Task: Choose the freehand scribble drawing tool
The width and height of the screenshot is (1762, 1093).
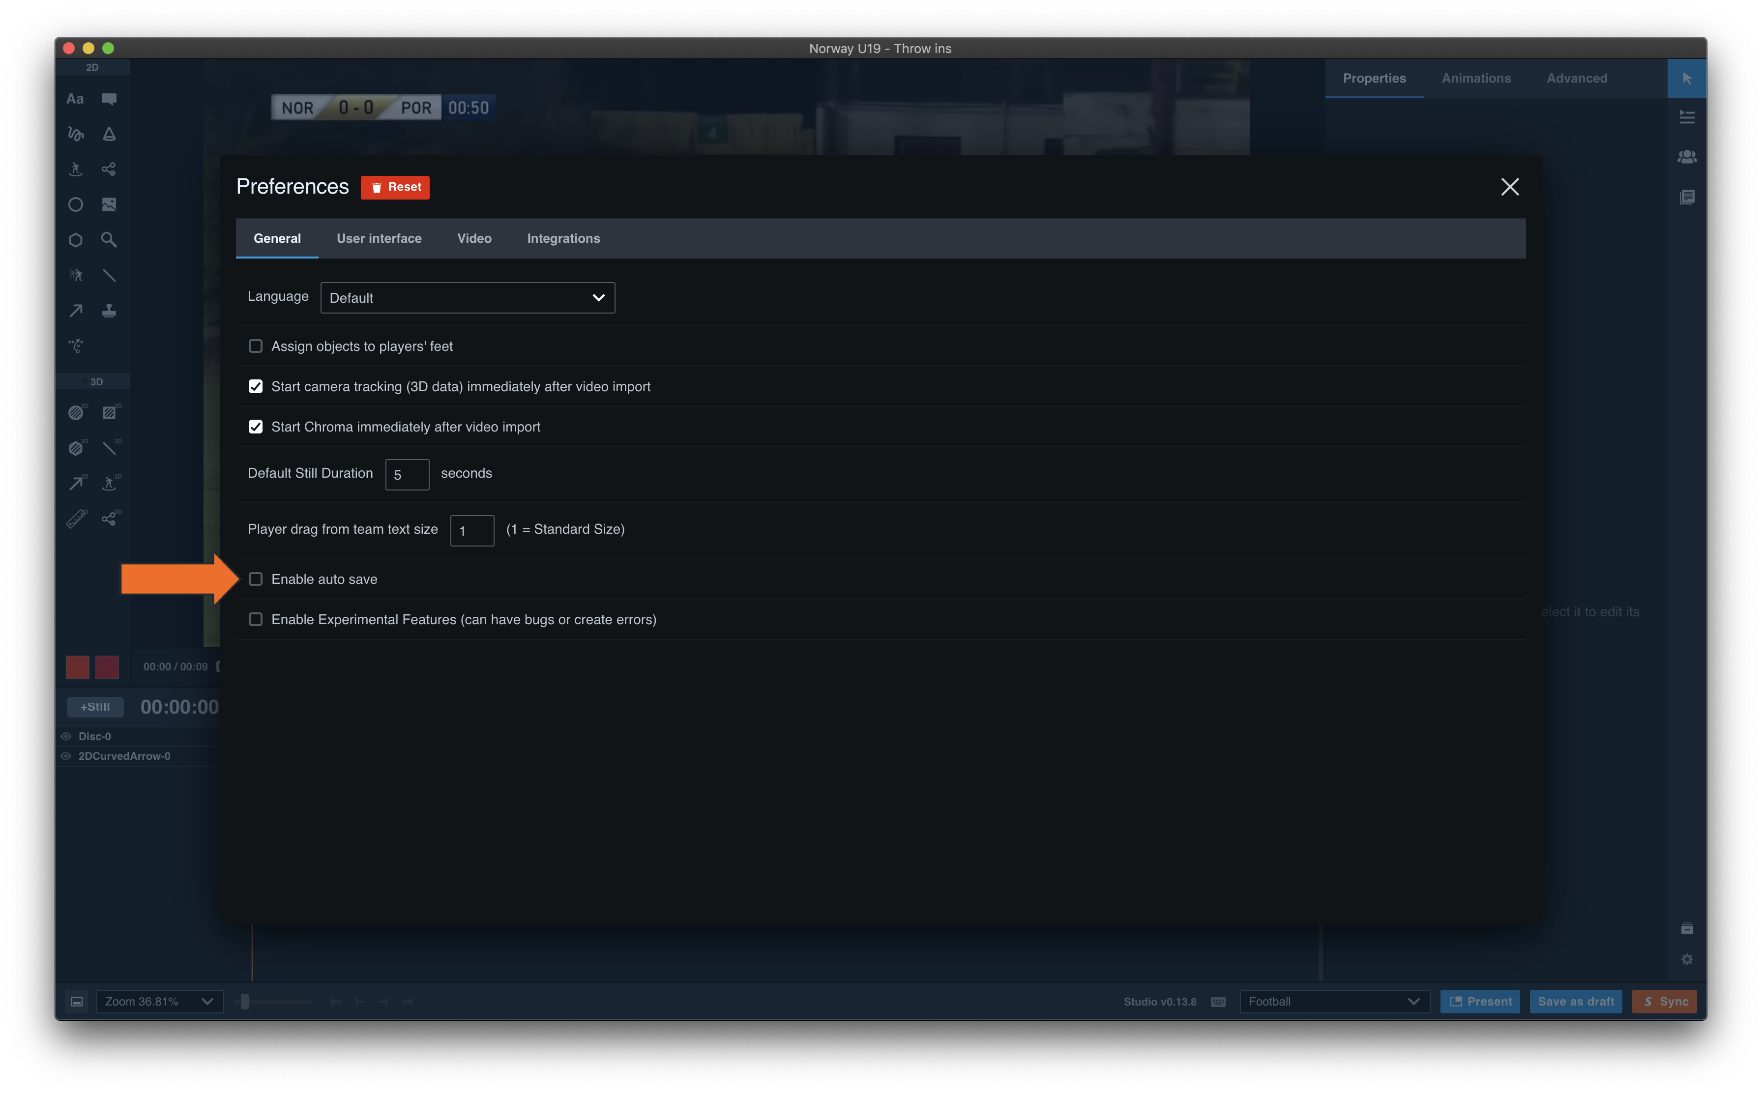Action: click(x=75, y=134)
